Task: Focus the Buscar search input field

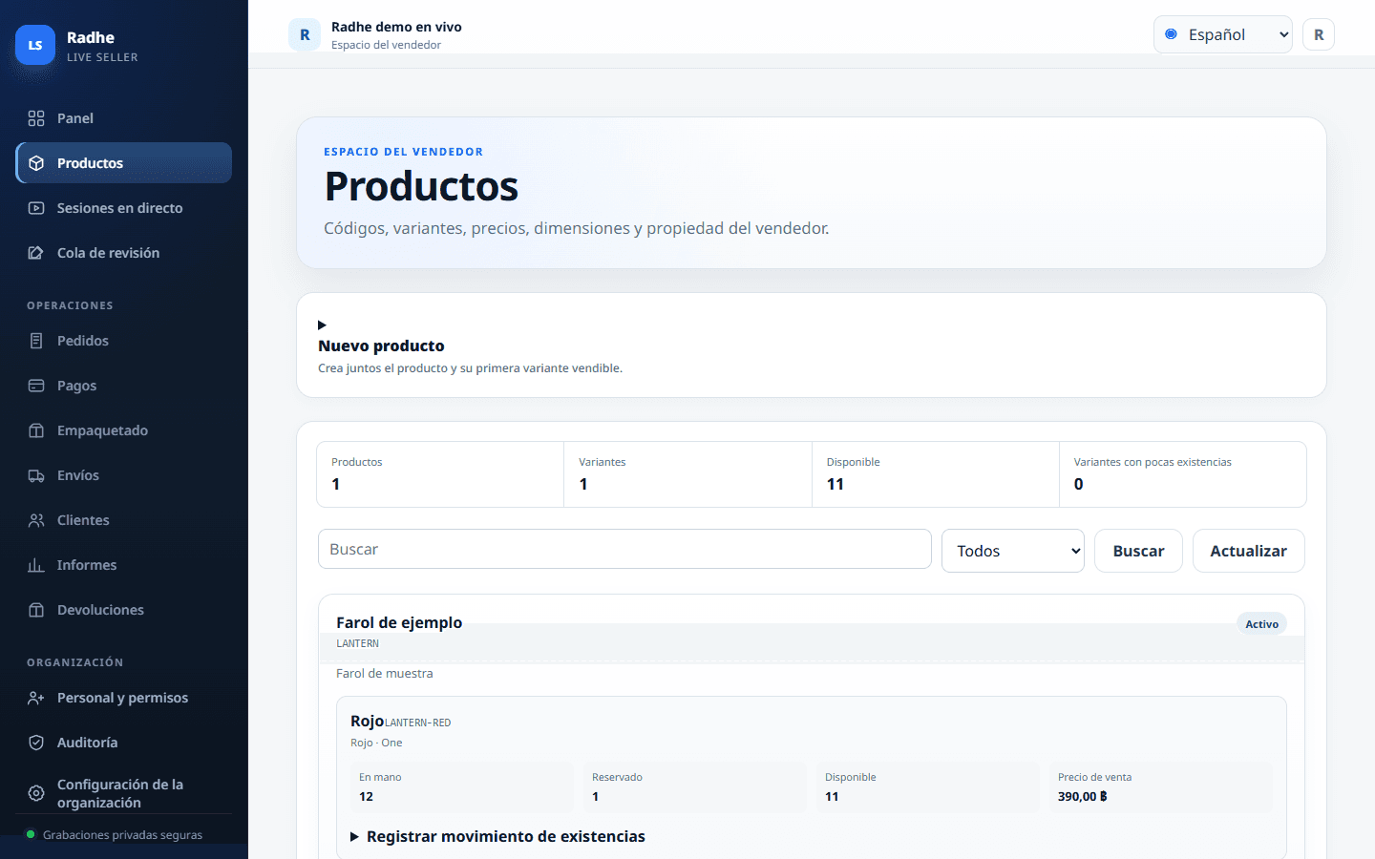Action: click(624, 549)
